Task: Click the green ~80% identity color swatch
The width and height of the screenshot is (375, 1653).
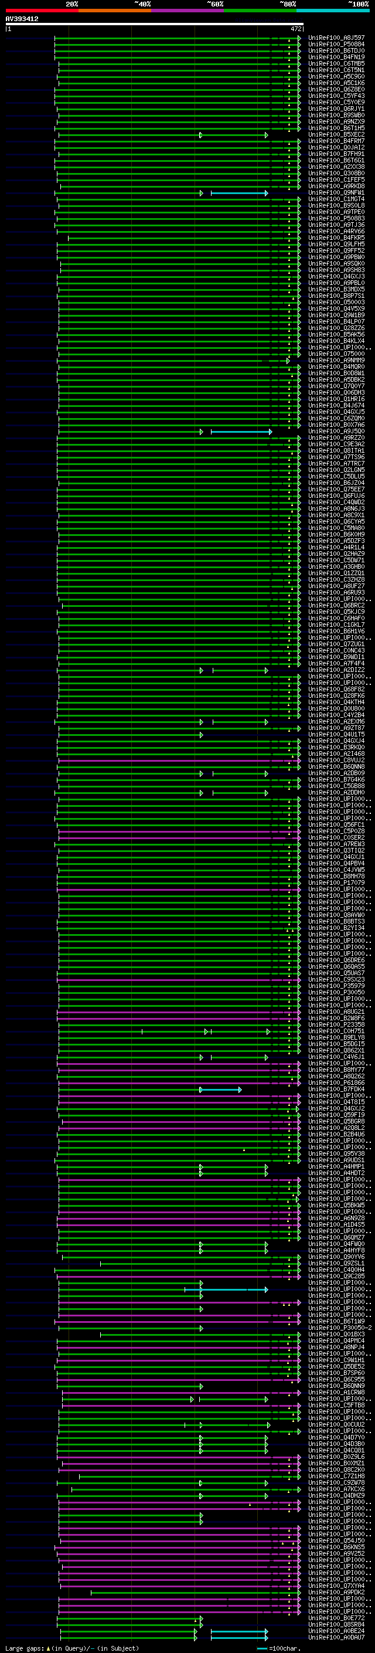Action: tap(260, 11)
